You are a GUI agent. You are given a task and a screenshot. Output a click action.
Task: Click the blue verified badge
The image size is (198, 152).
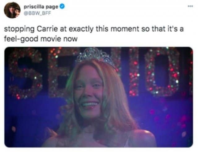62,6
